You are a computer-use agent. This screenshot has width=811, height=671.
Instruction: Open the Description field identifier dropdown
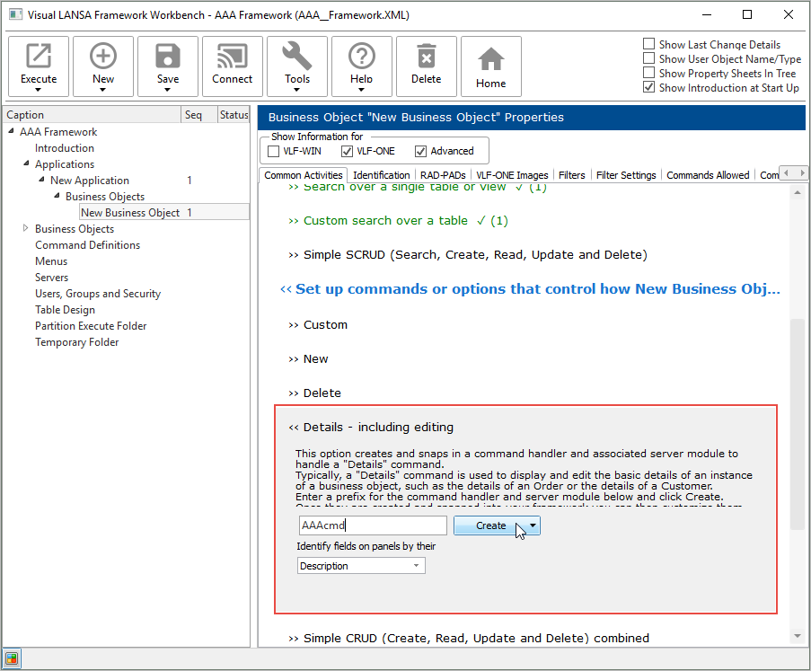[x=361, y=566]
